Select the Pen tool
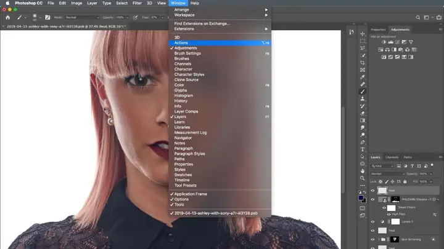Image resolution: width=444 pixels, height=249 pixels. pyautogui.click(x=363, y=142)
